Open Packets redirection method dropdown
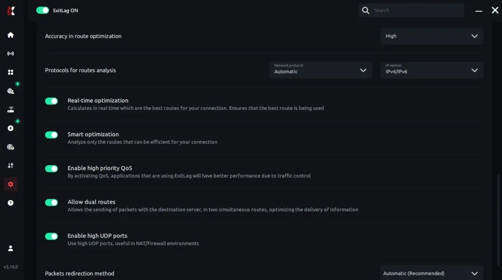Screen dimensions: 502x280 pyautogui.click(x=431, y=273)
